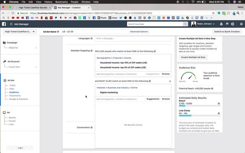
Task: Click Browse in the income targeting box
Action: [166, 74]
